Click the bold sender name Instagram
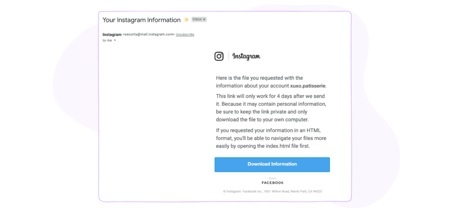Screen dimensions: 450x213 tap(112, 34)
